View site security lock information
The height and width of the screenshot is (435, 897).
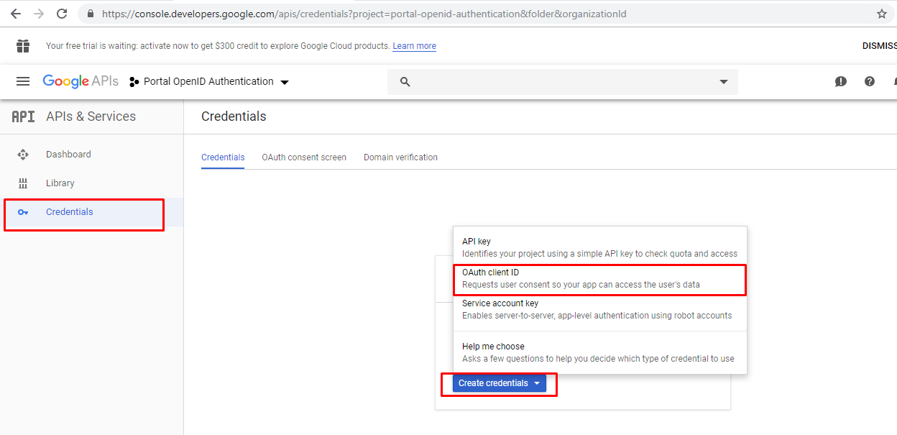(91, 14)
